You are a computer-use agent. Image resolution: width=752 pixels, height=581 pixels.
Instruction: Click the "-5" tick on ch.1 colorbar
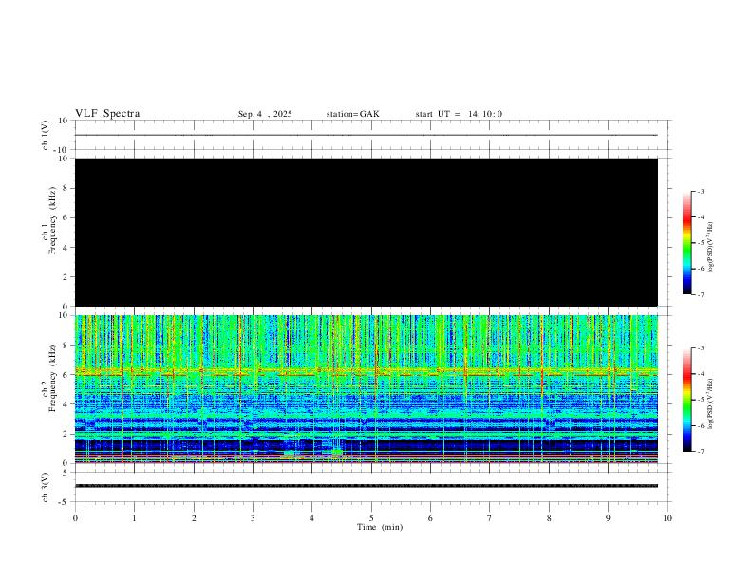pos(701,243)
